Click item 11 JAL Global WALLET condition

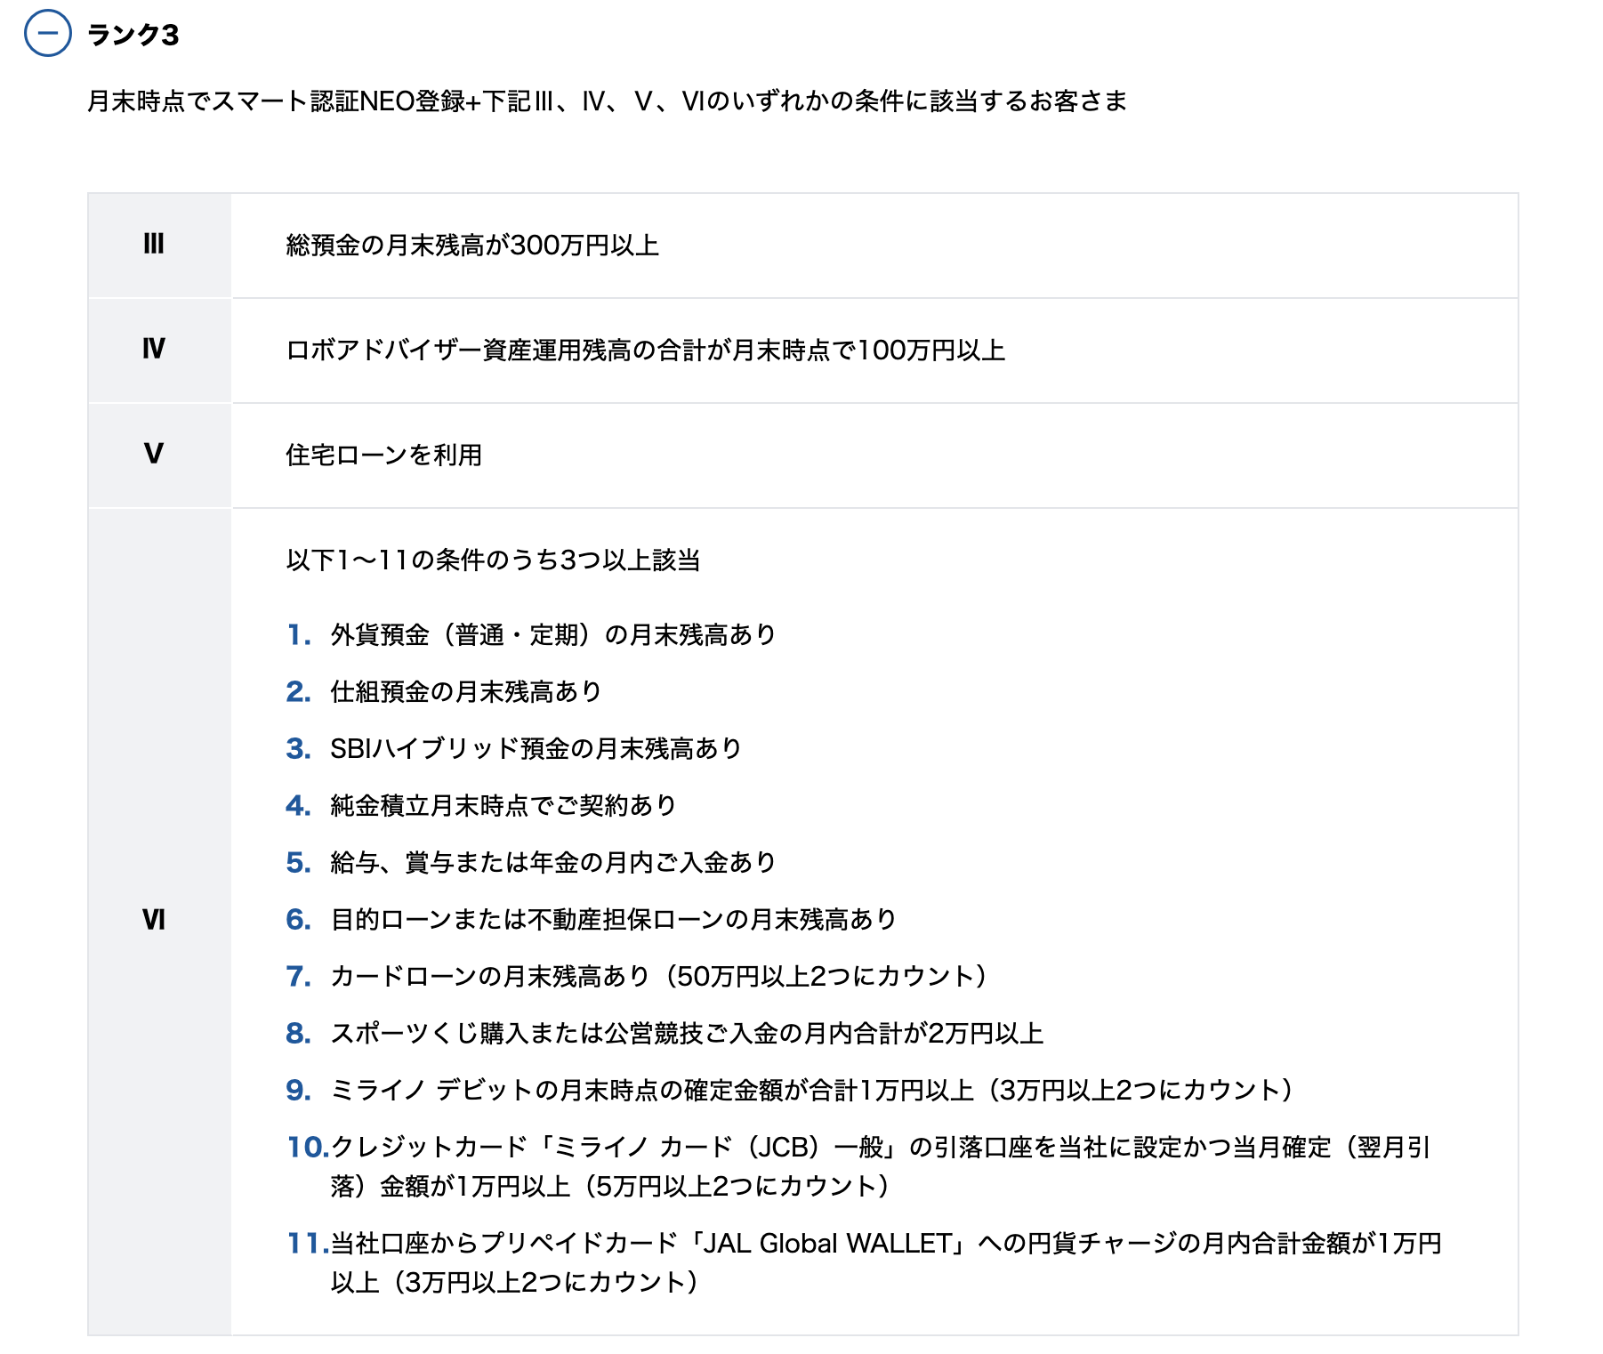pos(885,1244)
